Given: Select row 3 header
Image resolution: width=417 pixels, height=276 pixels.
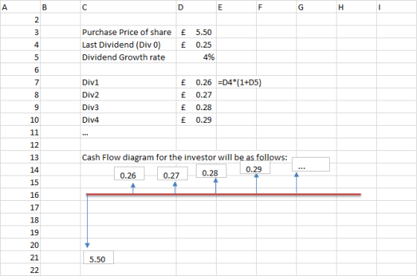Looking at the screenshot, I should [x=21, y=32].
